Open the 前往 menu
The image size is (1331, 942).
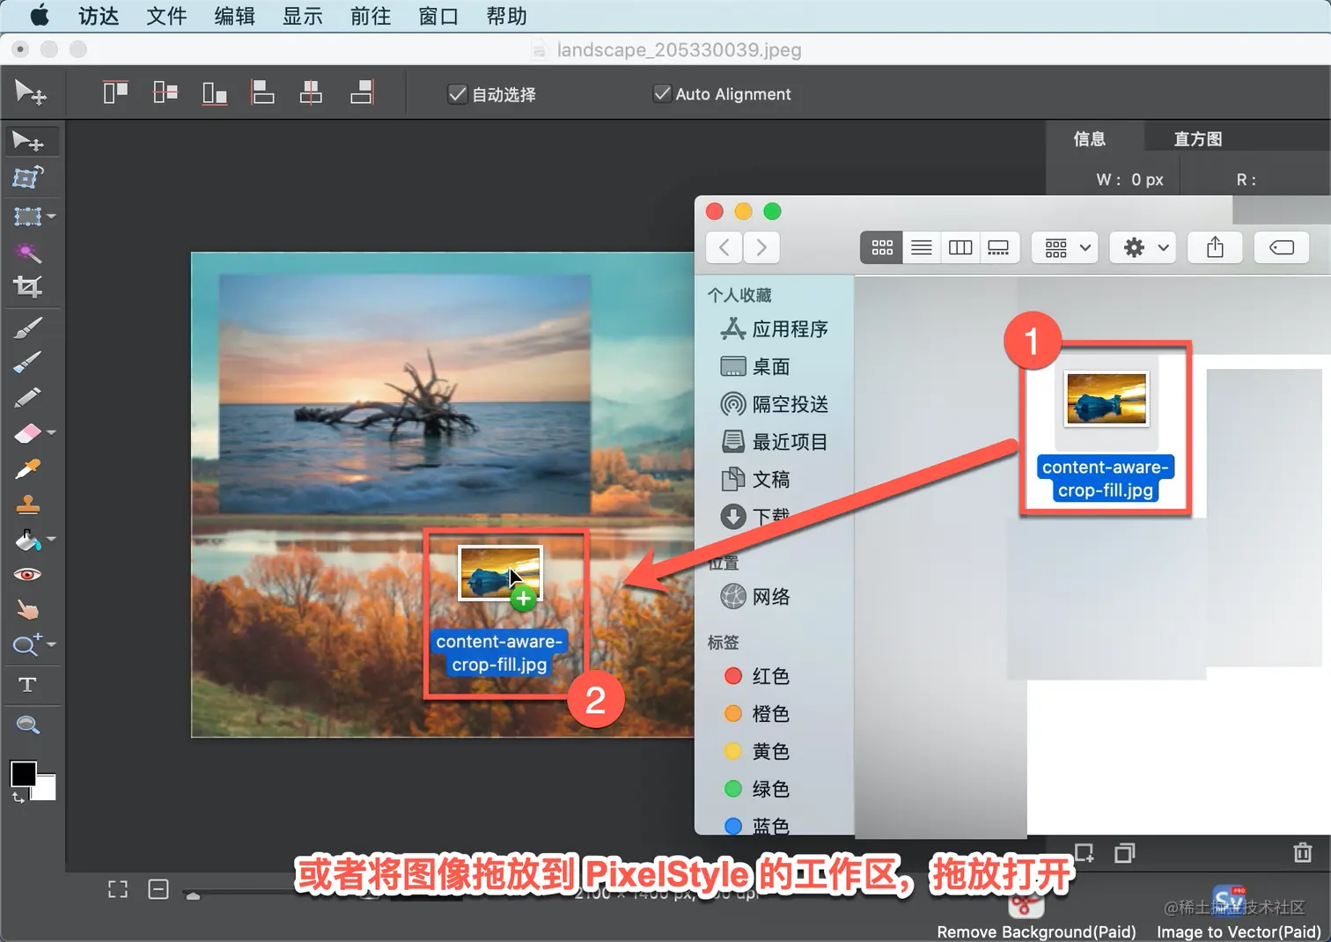point(370,16)
